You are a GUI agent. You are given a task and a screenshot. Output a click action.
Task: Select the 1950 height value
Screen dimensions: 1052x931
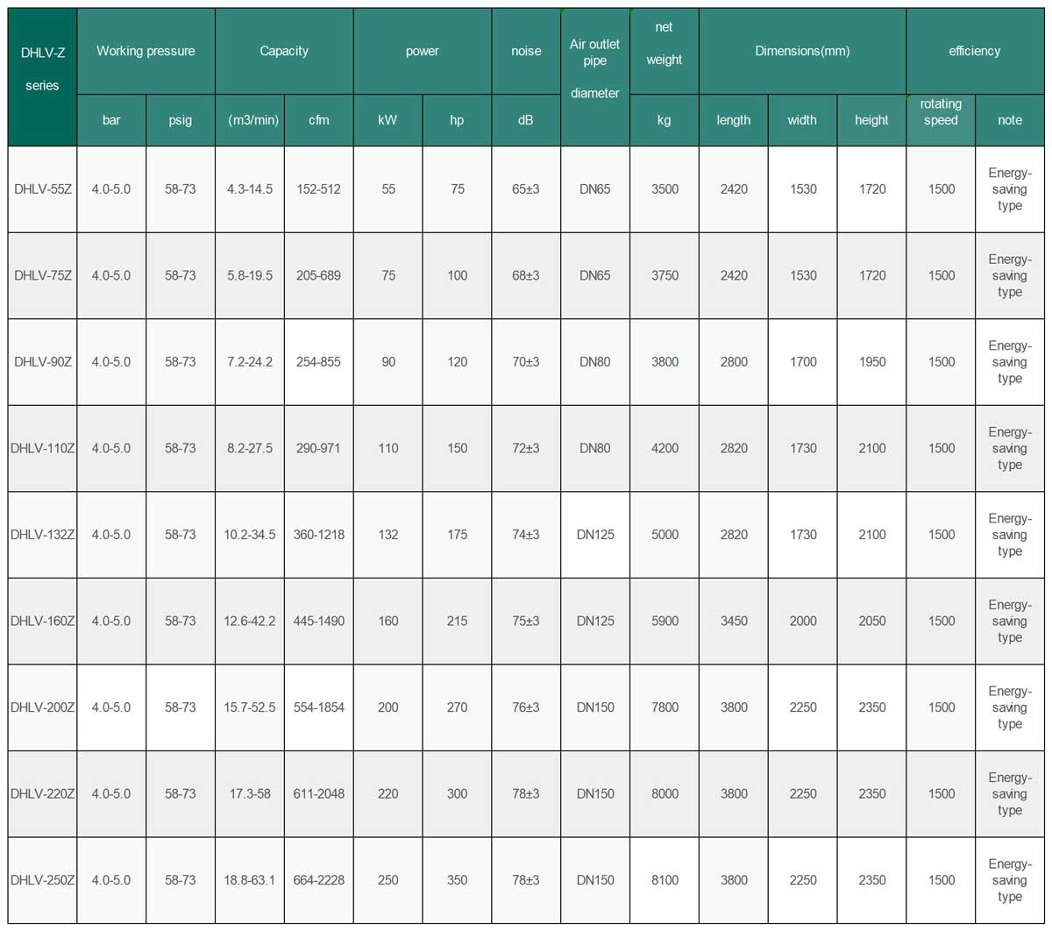click(871, 362)
